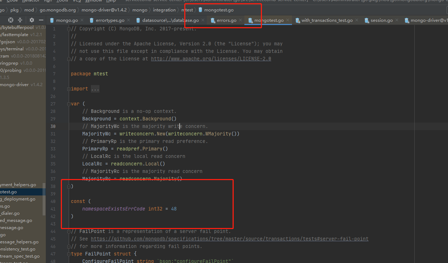Open tream_spec_test.go in project tree
Viewport: 448px width, 263px height.
click(x=20, y=256)
